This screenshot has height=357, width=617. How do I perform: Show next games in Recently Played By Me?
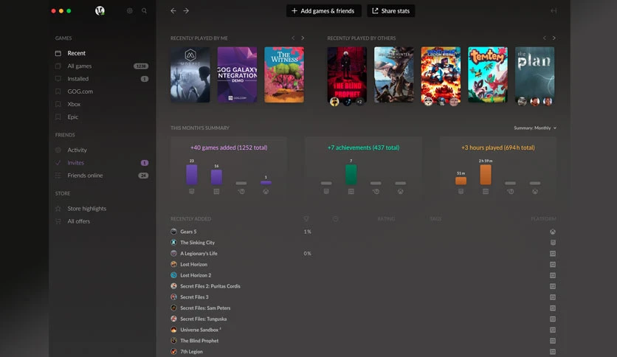tap(303, 38)
